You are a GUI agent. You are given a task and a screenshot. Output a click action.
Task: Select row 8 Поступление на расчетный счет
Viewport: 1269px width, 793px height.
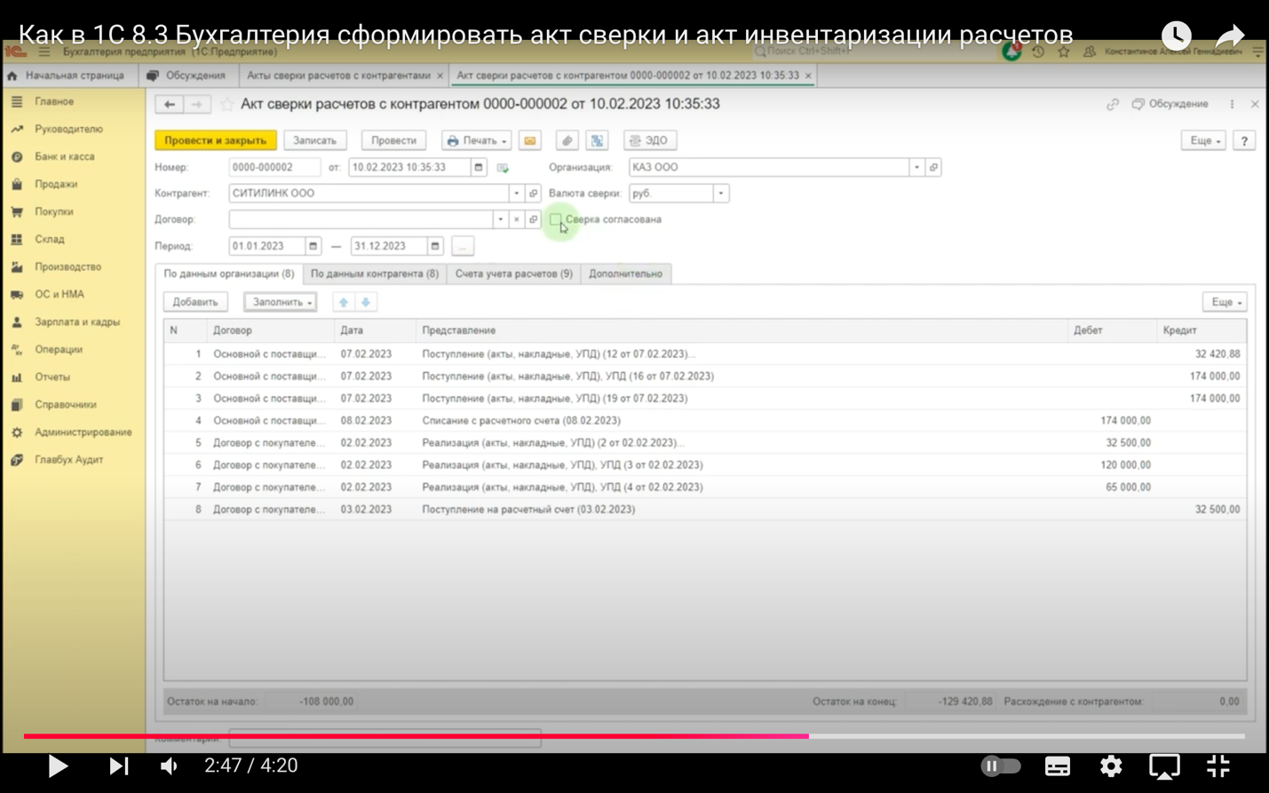(x=705, y=509)
